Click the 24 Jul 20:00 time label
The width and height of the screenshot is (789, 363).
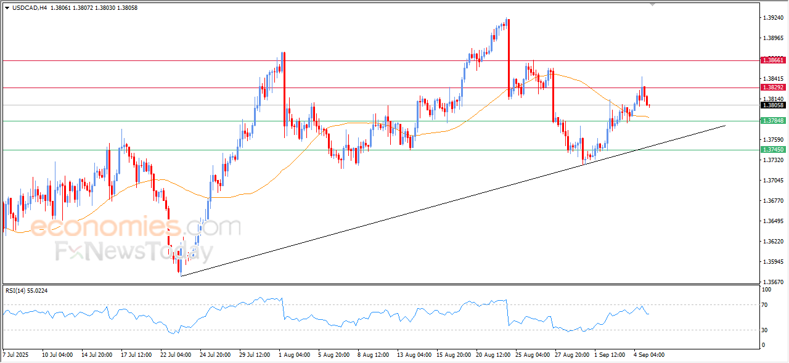pos(215,355)
